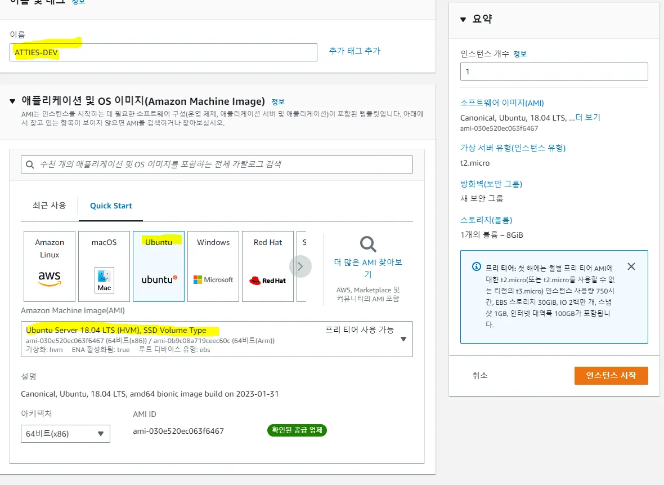Open the 가상 서버 유형(인스턴스 유형) link
664x485 pixels.
click(513, 148)
